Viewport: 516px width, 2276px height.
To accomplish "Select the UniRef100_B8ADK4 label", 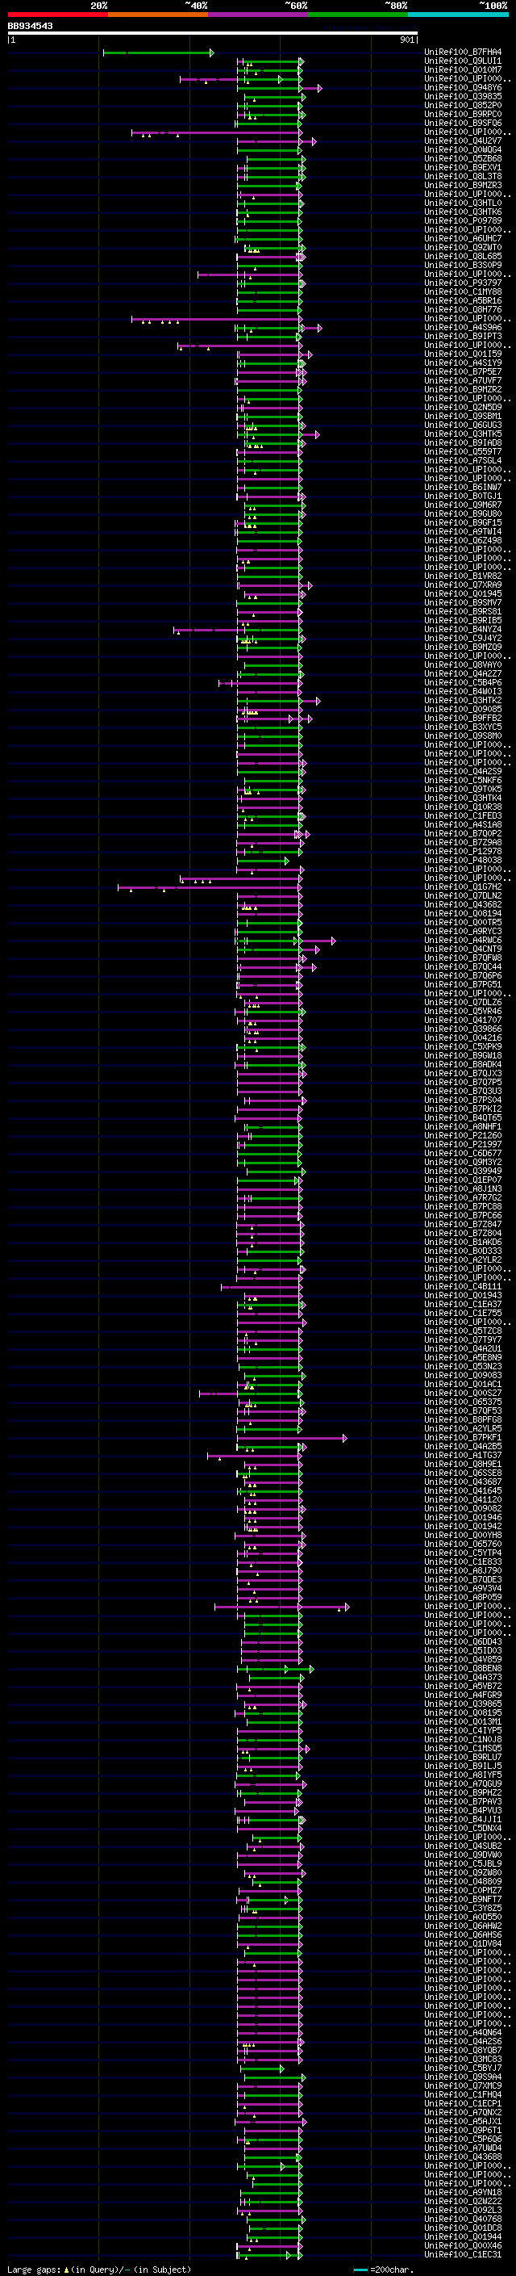I will coord(462,1065).
